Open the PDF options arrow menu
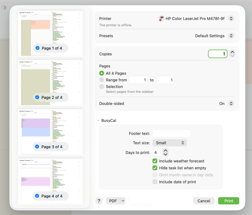252x215 pixels. click(123, 201)
